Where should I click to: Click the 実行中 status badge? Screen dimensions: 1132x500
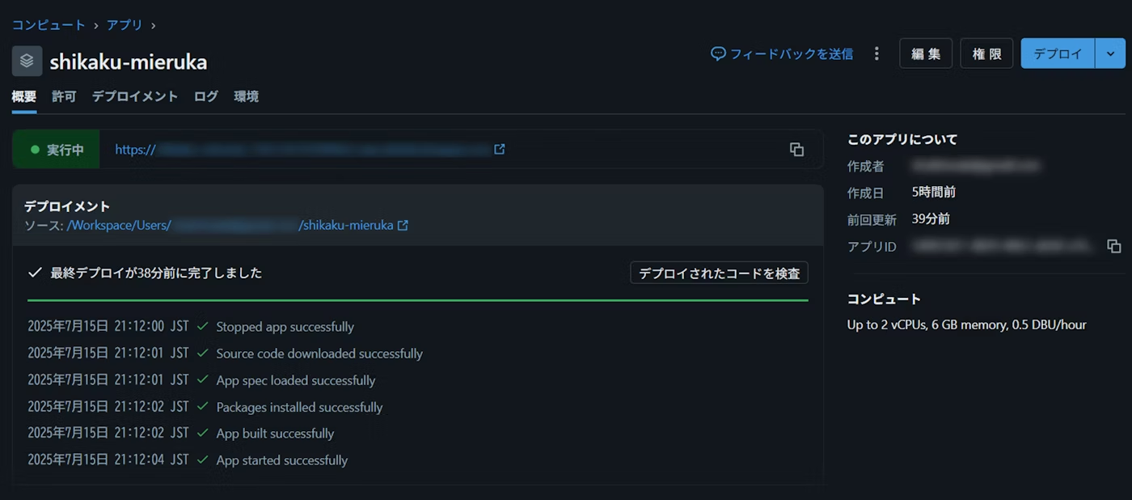57,150
